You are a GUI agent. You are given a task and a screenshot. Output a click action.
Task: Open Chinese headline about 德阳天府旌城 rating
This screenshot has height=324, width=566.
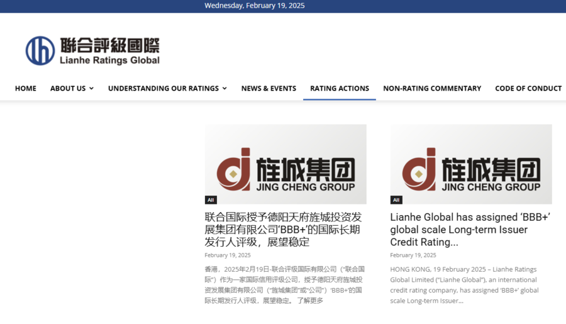284,230
